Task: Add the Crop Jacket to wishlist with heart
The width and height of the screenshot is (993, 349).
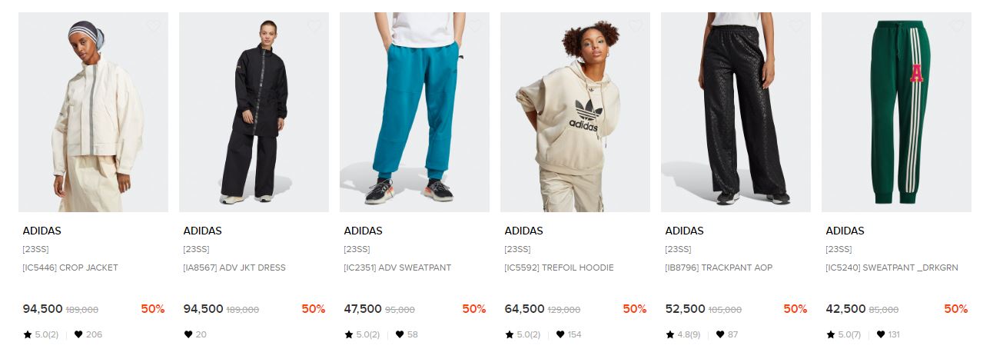Action: (x=154, y=26)
